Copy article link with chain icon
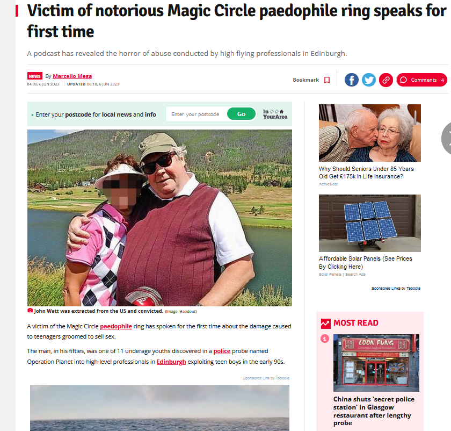This screenshot has height=431, width=451. tap(386, 80)
